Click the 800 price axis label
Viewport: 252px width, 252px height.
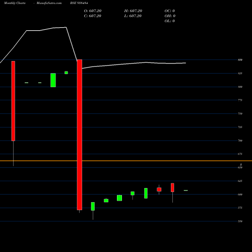tap(240, 87)
